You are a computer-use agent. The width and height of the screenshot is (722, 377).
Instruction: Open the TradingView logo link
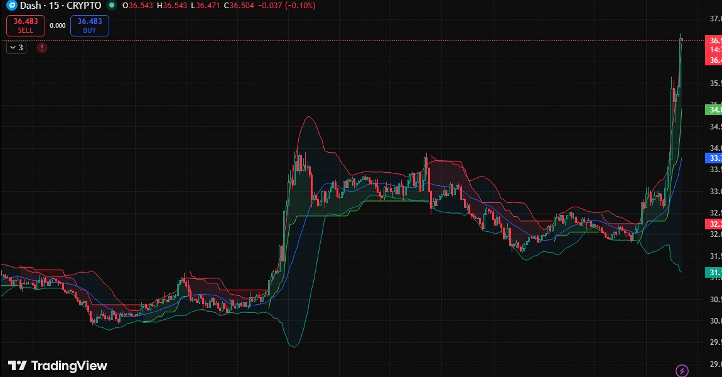pyautogui.click(x=57, y=366)
